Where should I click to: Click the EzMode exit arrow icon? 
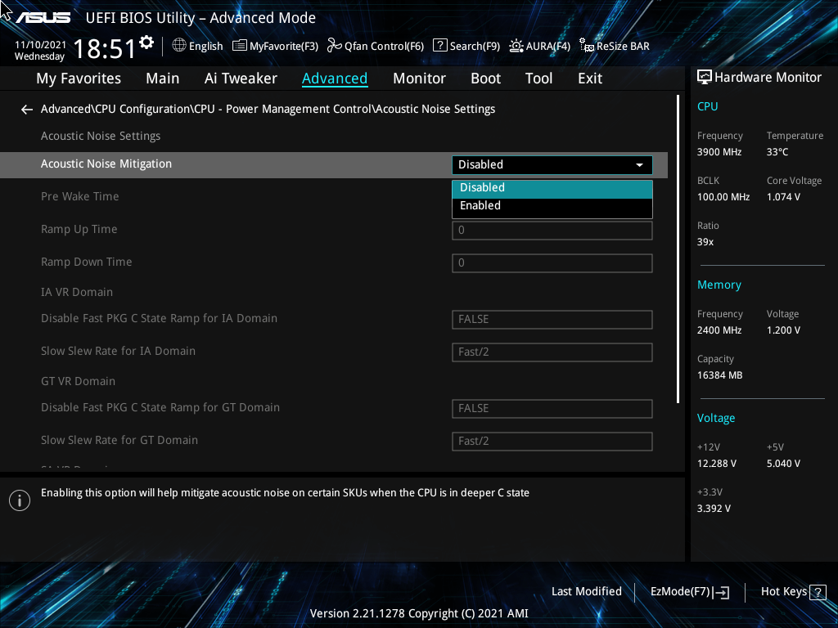(x=722, y=592)
